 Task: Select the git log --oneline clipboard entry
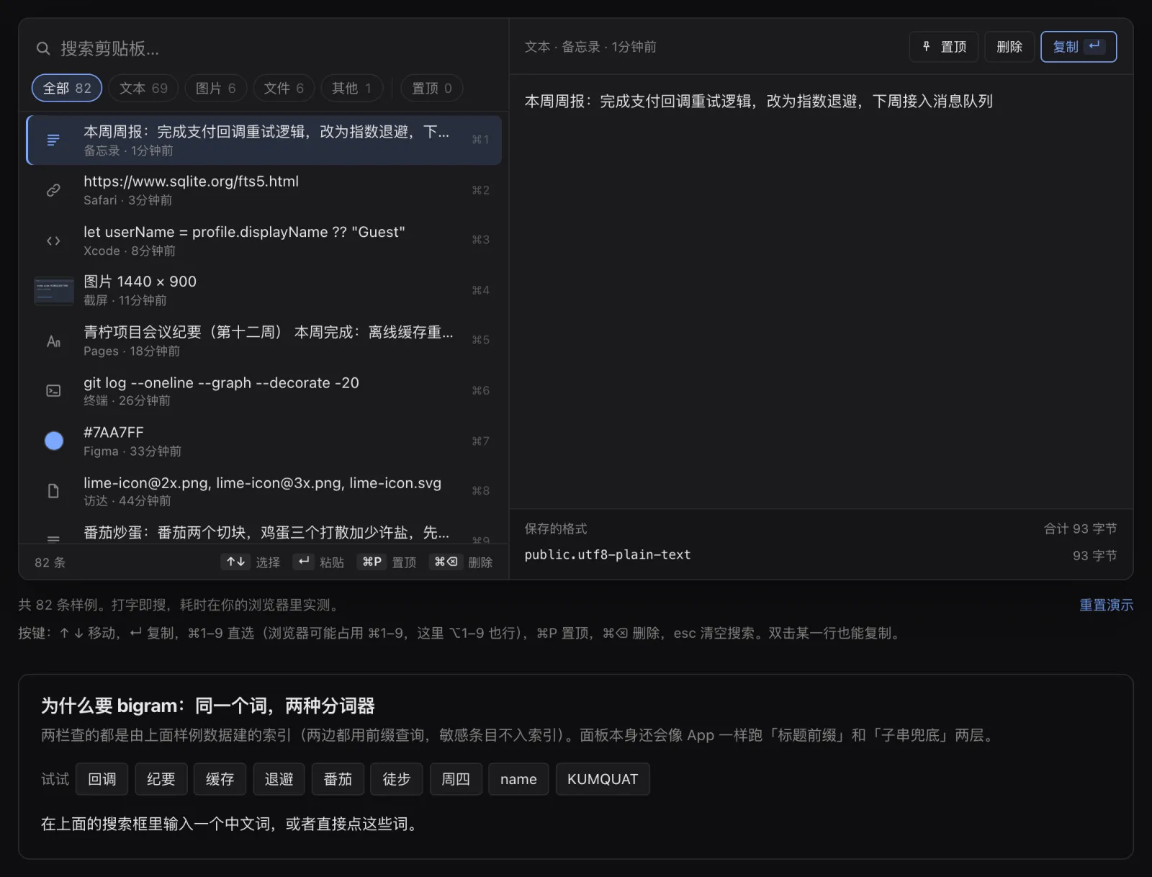coord(264,390)
